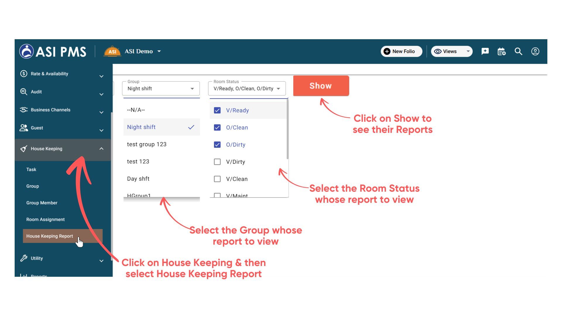Click the Utility wrench icon in sidebar
Viewport: 562px width, 316px height.
point(23,258)
